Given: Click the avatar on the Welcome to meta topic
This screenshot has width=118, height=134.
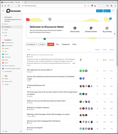Looking at the screenshot, I should pos(81,60).
